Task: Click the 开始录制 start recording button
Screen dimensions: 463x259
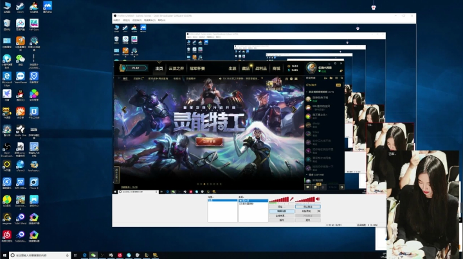Action: 306,212
